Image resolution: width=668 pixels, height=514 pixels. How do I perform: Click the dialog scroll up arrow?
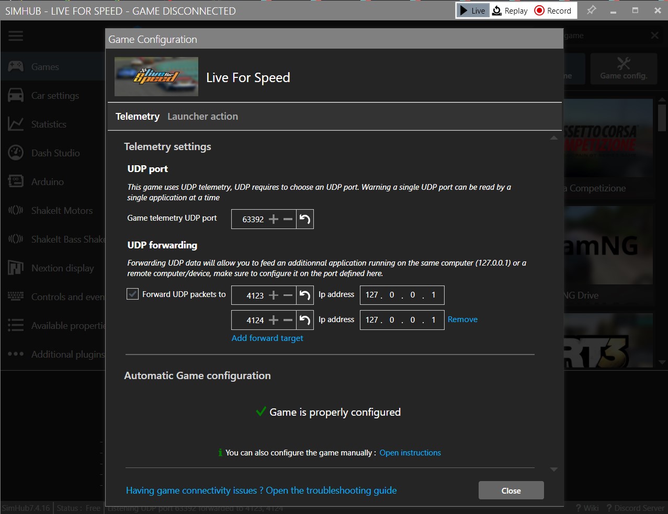[x=554, y=138]
